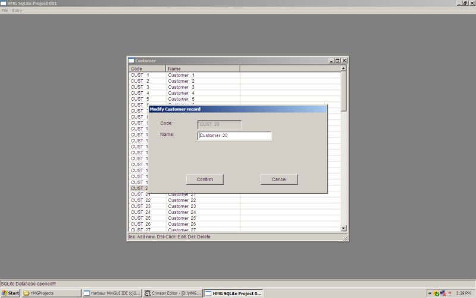Confirm the customer record changes
Image resolution: width=476 pixels, height=298 pixels.
coord(205,179)
